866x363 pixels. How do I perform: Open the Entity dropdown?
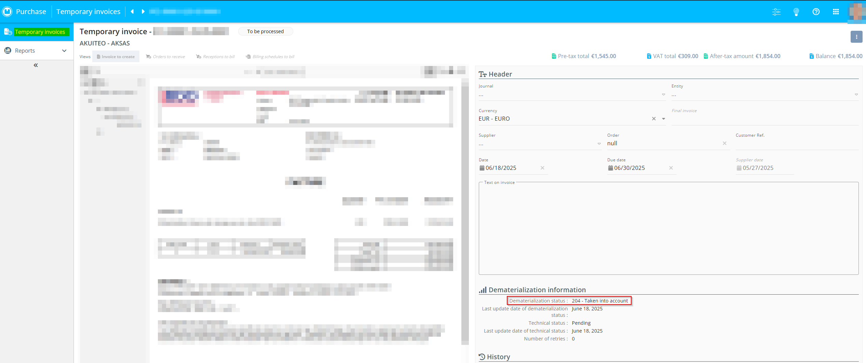(x=856, y=95)
